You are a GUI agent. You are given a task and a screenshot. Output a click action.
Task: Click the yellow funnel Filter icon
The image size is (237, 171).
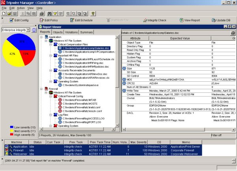click(x=55, y=14)
